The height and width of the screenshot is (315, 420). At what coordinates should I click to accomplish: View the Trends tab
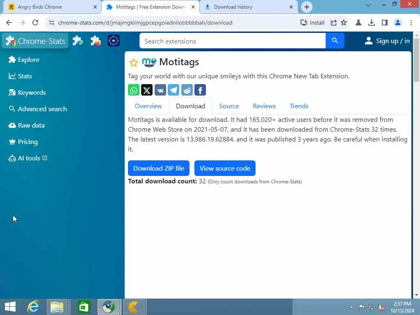(299, 106)
